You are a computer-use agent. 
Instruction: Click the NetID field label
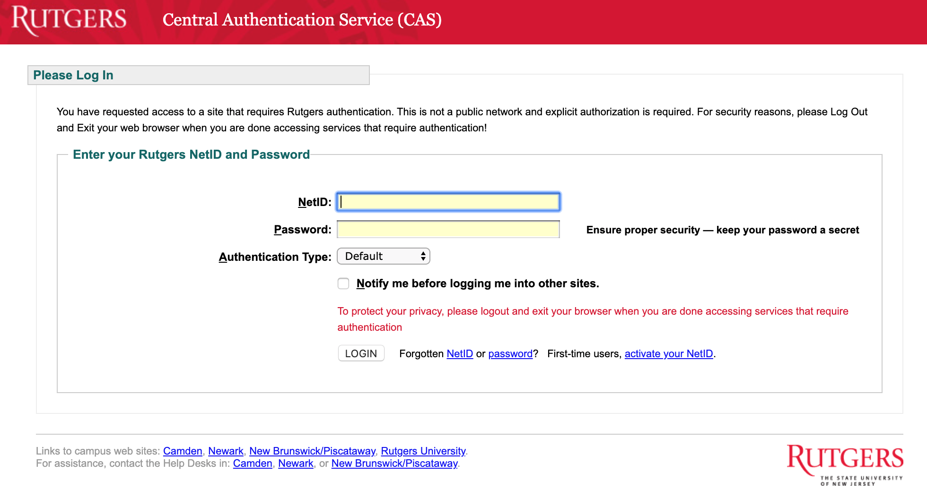[x=315, y=202]
